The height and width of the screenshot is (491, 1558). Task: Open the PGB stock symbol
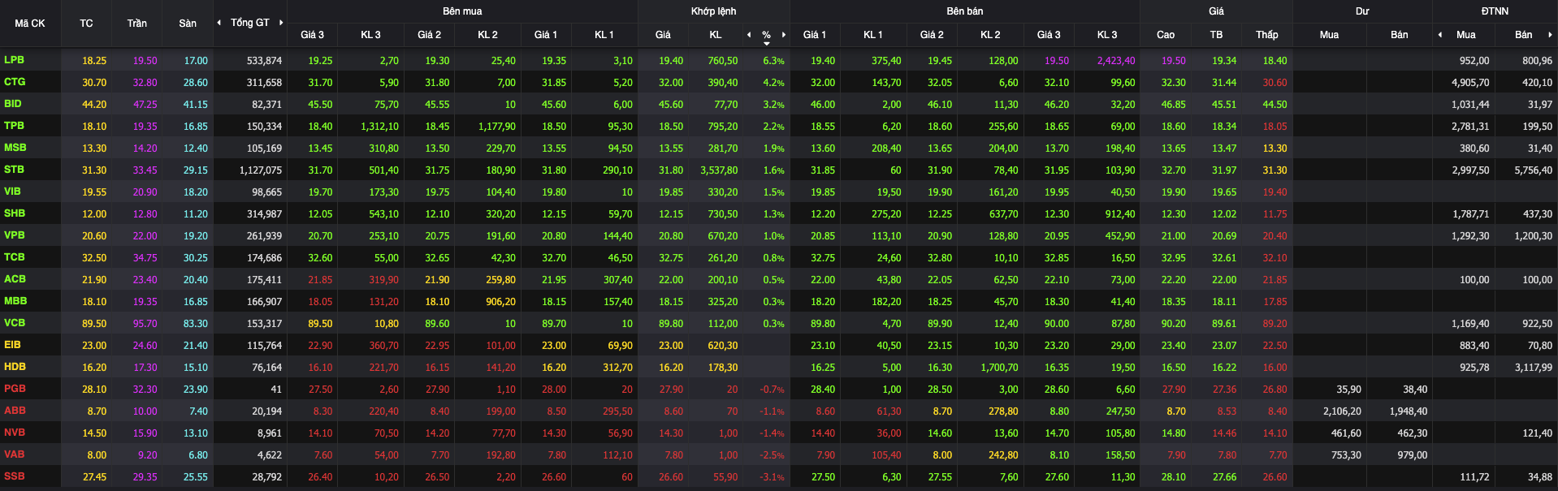[x=15, y=389]
